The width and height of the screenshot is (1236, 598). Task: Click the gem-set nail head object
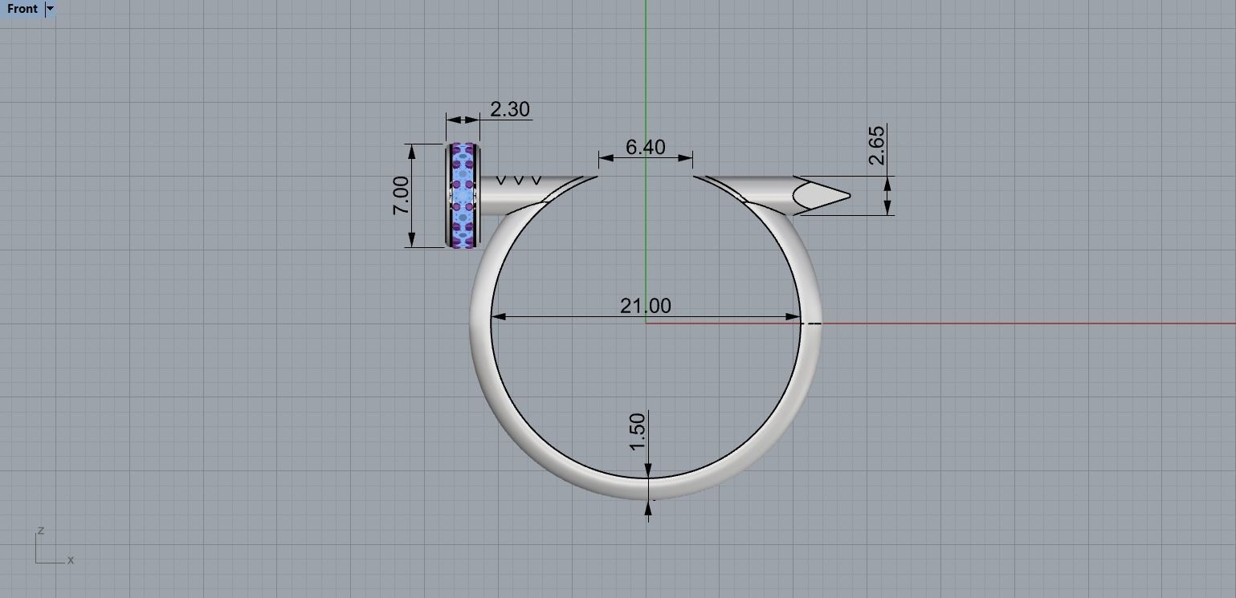463,195
